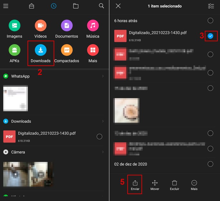Tap the Excluir trash button
The height and width of the screenshot is (201, 220).
tap(174, 185)
